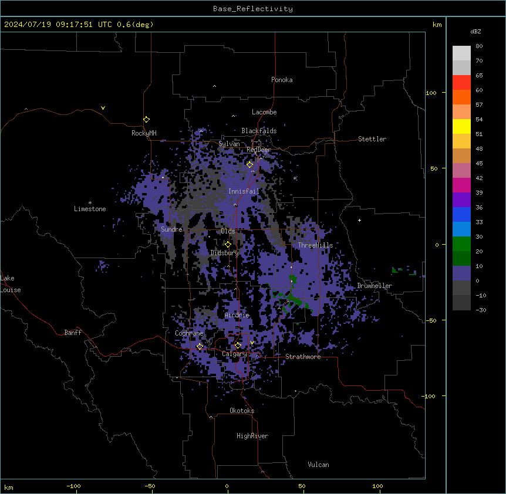Select the light gray 80-70 dBZ legend swatch

pos(461,53)
